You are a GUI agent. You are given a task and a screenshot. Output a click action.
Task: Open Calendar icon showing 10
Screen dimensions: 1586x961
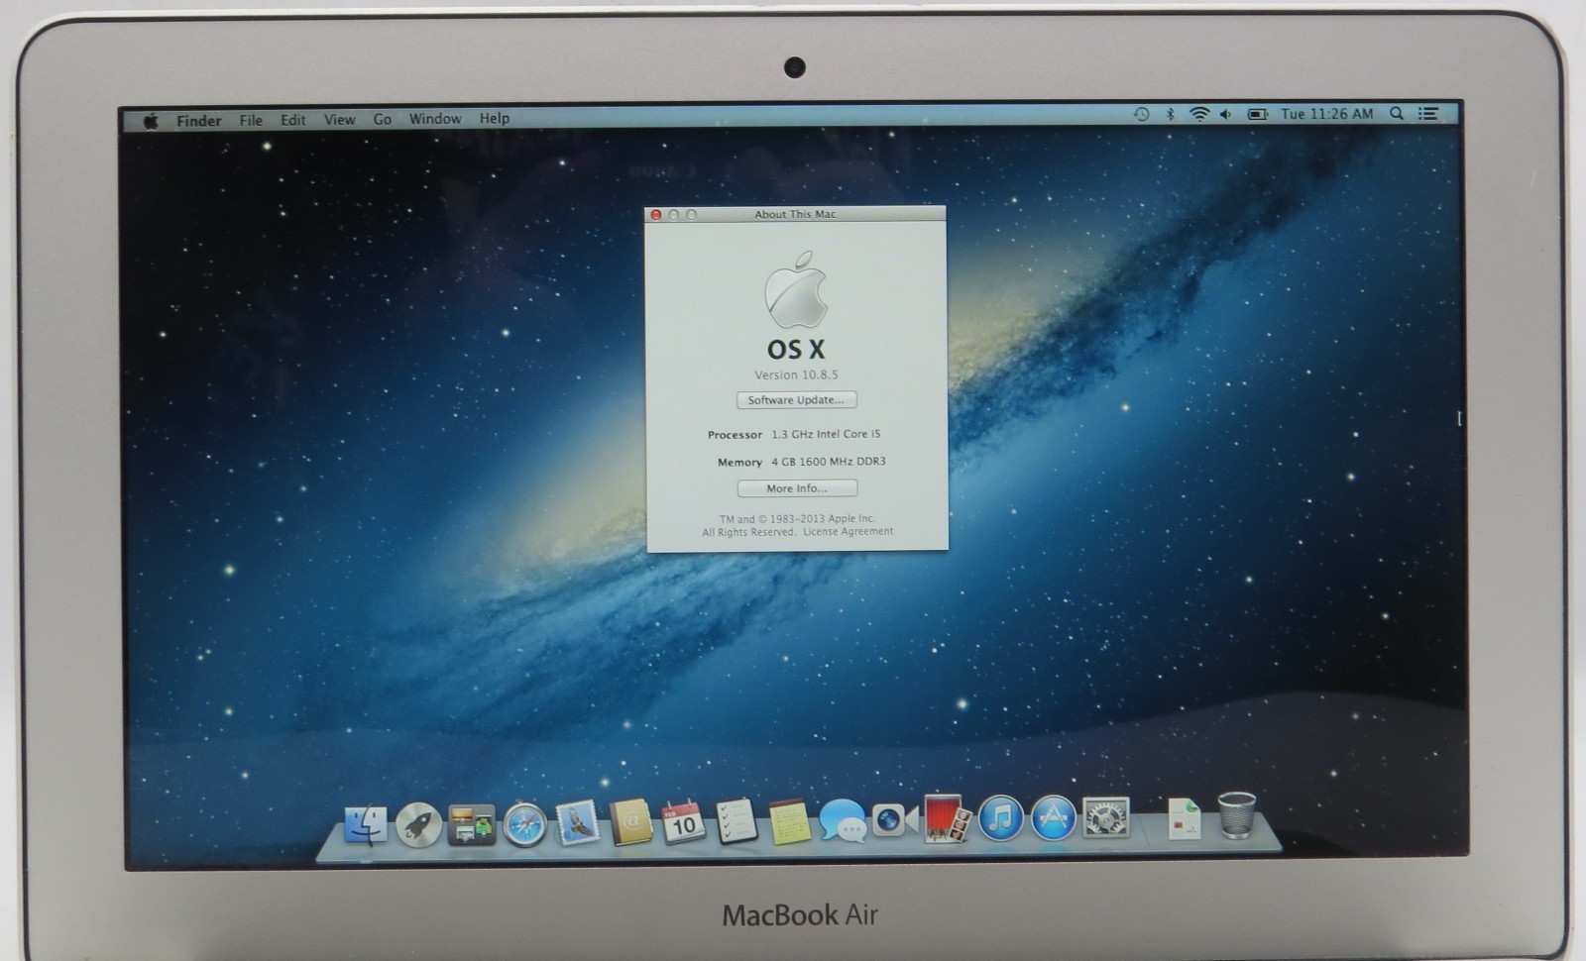pyautogui.click(x=683, y=822)
